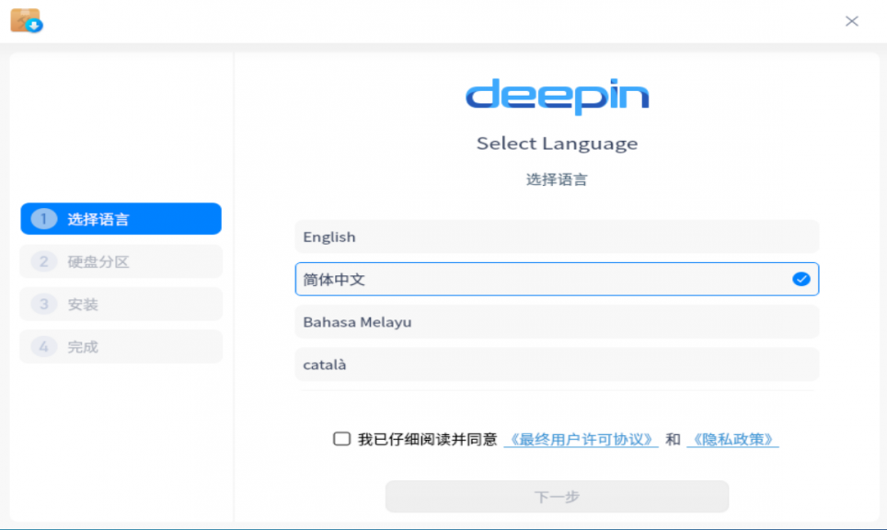
Task: Click the step 3 numbered circle
Action: [42, 304]
